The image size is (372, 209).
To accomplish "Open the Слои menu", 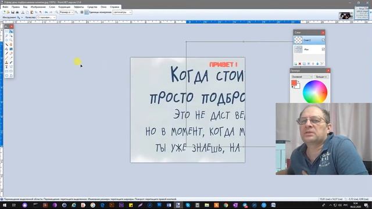I will (52, 7).
